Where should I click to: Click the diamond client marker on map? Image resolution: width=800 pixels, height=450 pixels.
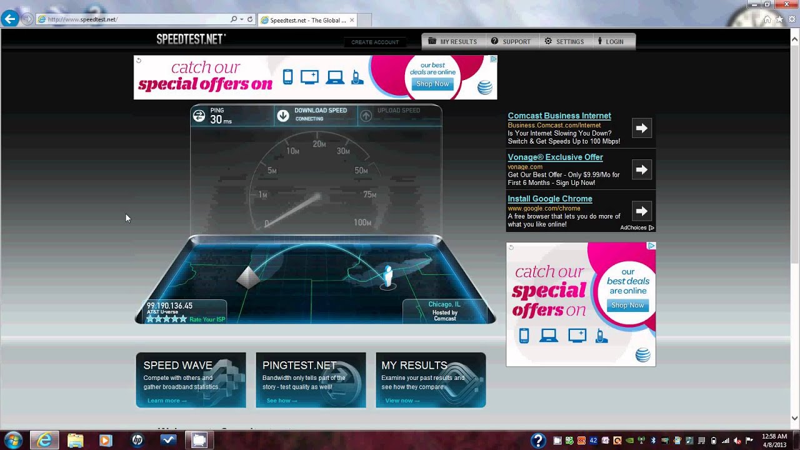249,277
